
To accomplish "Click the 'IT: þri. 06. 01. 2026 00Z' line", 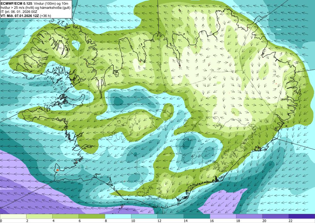I will (19, 11).
